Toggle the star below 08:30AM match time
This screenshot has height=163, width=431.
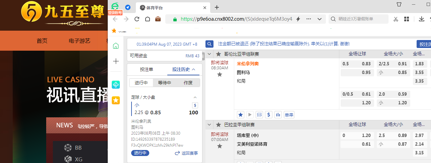point(220,74)
